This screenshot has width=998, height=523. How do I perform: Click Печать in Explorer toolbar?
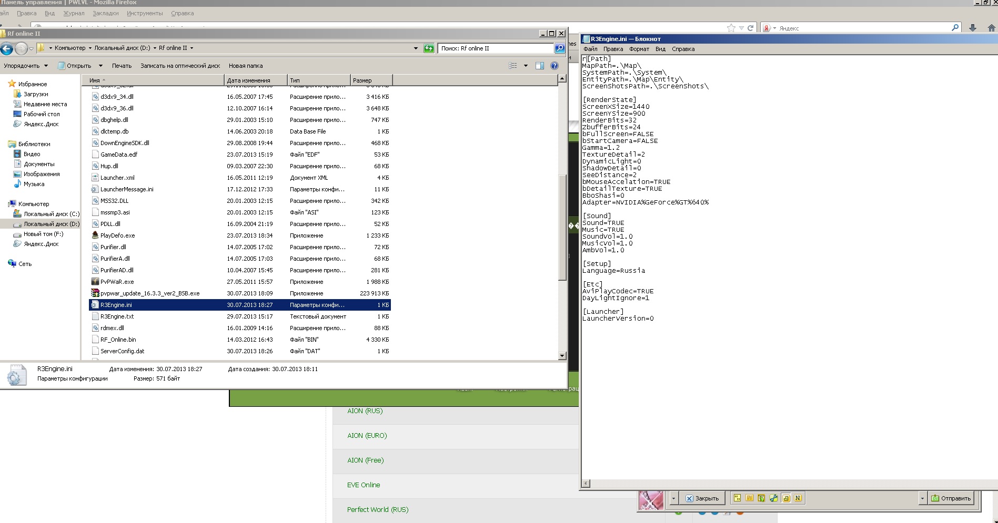tap(122, 66)
